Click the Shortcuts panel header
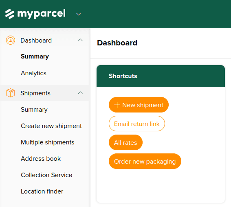231x207 pixels. (161, 76)
